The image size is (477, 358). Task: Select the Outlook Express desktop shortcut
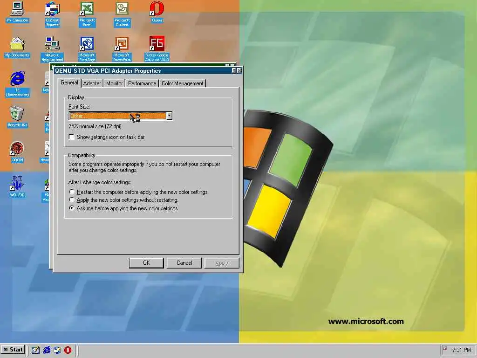pyautogui.click(x=52, y=14)
